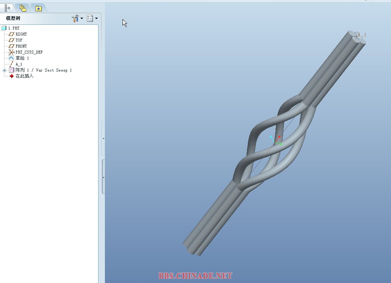391x283 pixels.
Task: Select the RIGHT datum plane
Action: pos(21,34)
